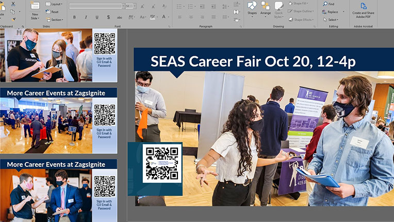
Task: Click the Format Painter brush icon
Action: pyautogui.click(x=12, y=19)
